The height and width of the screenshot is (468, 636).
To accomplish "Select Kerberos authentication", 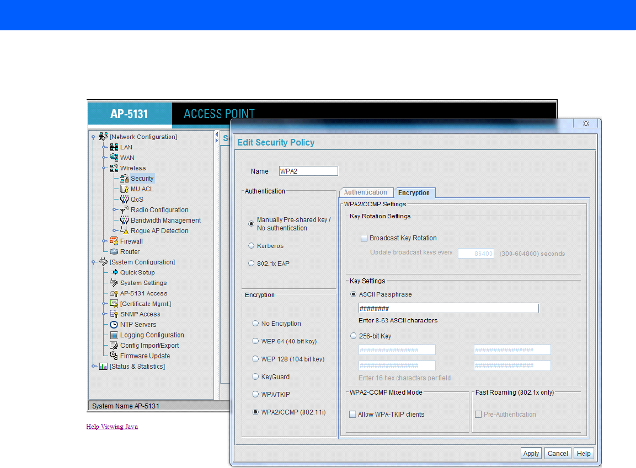I will pyautogui.click(x=251, y=245).
